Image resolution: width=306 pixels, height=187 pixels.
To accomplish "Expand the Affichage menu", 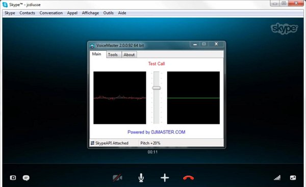I will pyautogui.click(x=90, y=13).
